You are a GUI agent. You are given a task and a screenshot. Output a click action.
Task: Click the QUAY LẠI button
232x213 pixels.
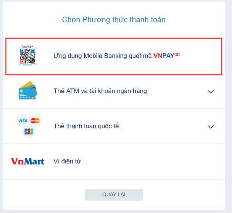(x=114, y=195)
